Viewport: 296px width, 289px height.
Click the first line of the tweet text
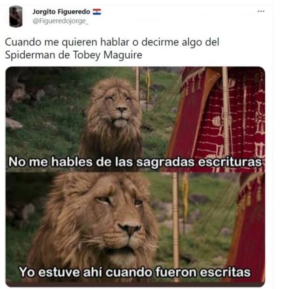(x=112, y=42)
